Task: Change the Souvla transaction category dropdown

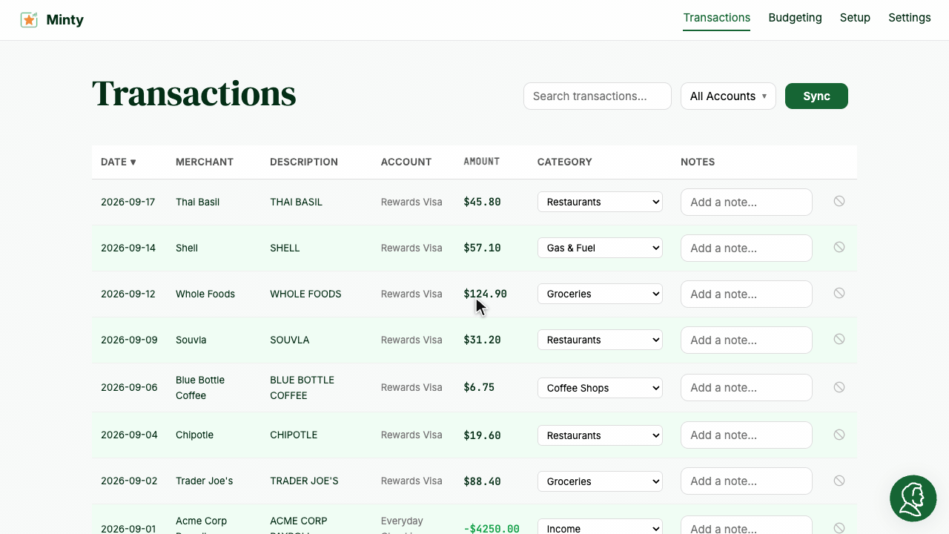Action: coord(600,340)
